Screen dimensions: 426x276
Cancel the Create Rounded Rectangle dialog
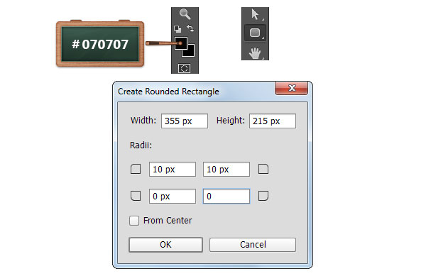(253, 245)
